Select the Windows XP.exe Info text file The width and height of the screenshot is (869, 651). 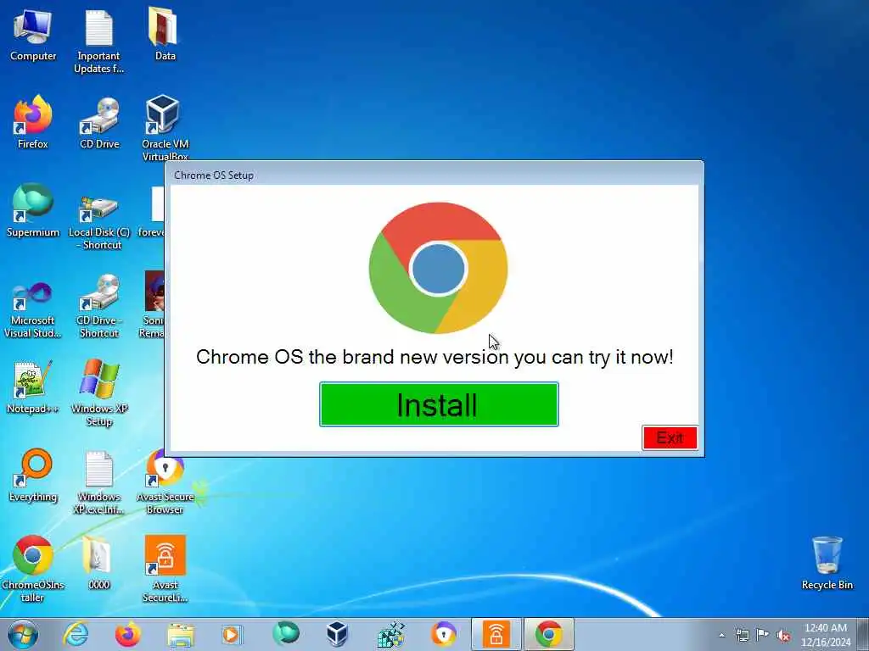coord(99,481)
